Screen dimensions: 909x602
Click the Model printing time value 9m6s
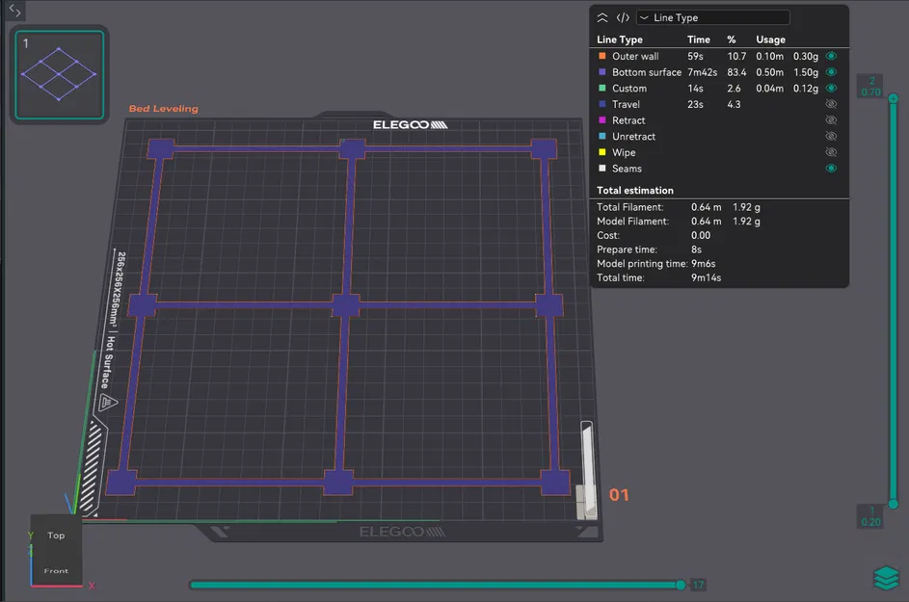(704, 264)
